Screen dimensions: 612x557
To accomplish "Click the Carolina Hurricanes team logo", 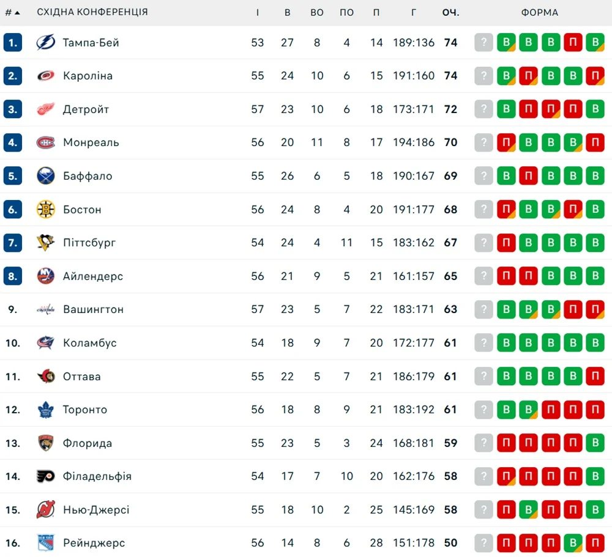I will [46, 76].
